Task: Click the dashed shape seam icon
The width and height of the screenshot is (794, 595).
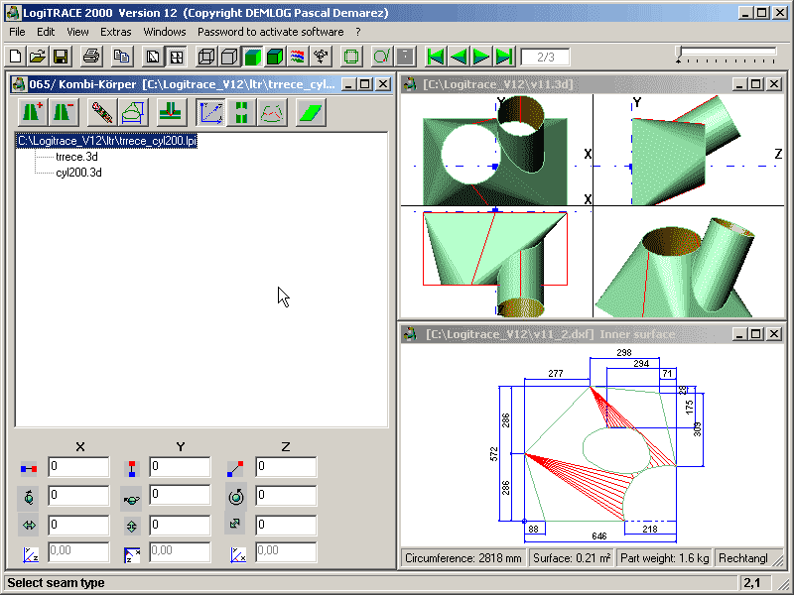Action: [x=272, y=112]
